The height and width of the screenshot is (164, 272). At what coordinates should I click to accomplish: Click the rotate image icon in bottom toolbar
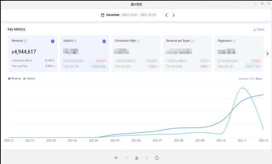point(157,158)
